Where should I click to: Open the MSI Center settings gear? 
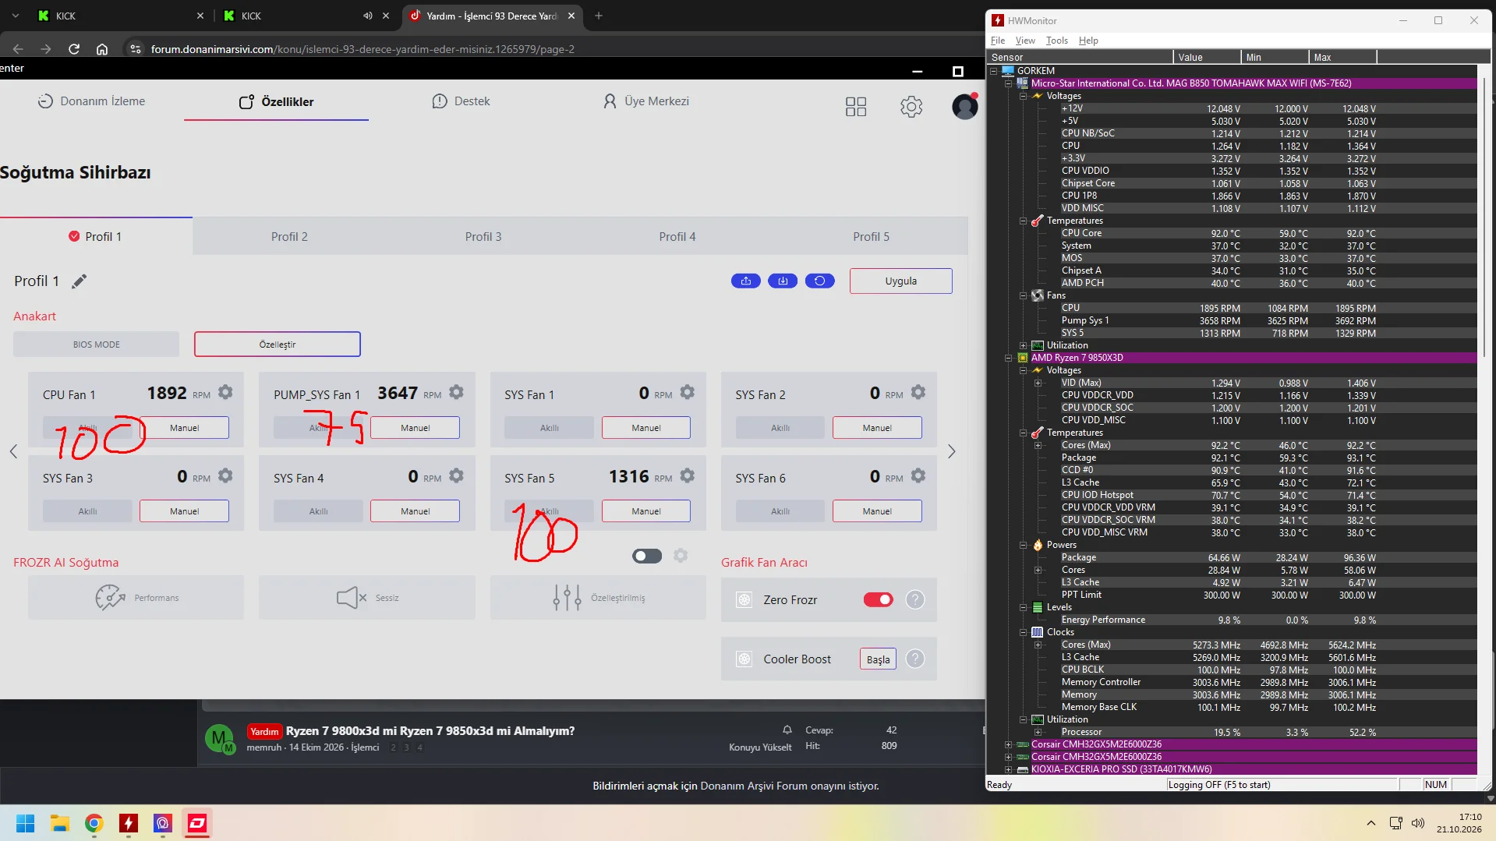pyautogui.click(x=911, y=107)
